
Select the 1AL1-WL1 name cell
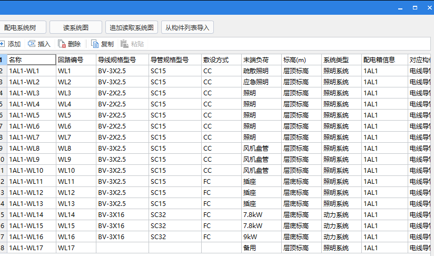31,71
